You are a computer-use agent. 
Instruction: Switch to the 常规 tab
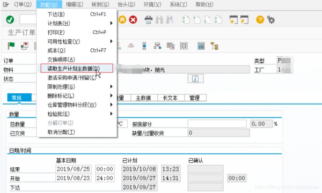pyautogui.click(x=19, y=98)
